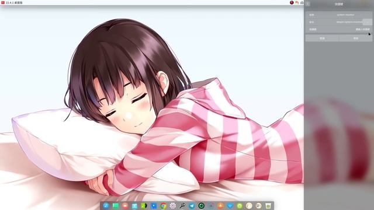The width and height of the screenshot is (374, 210).
Task: Open the red round dock icon
Action: tap(125, 206)
